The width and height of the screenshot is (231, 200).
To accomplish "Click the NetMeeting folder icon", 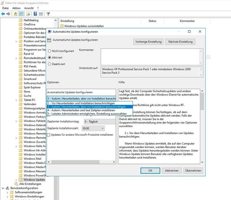I will click(20, 20).
